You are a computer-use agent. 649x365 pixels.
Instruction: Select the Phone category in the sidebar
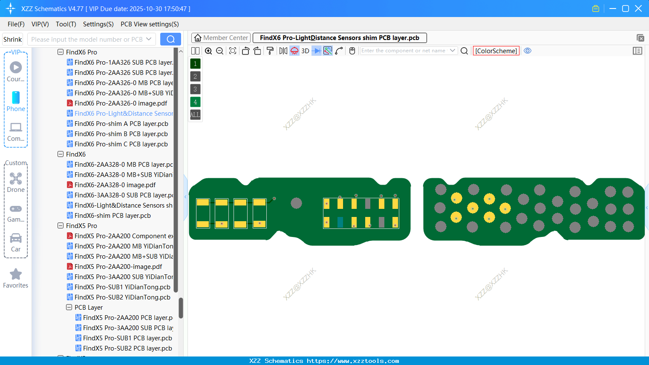16,101
